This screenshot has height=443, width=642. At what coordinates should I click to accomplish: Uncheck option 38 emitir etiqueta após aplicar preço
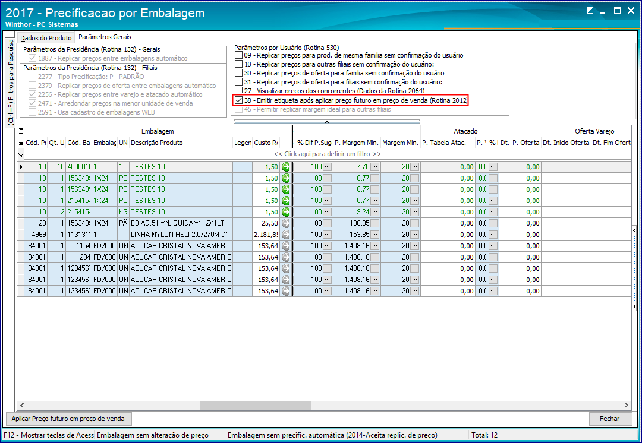(x=239, y=100)
